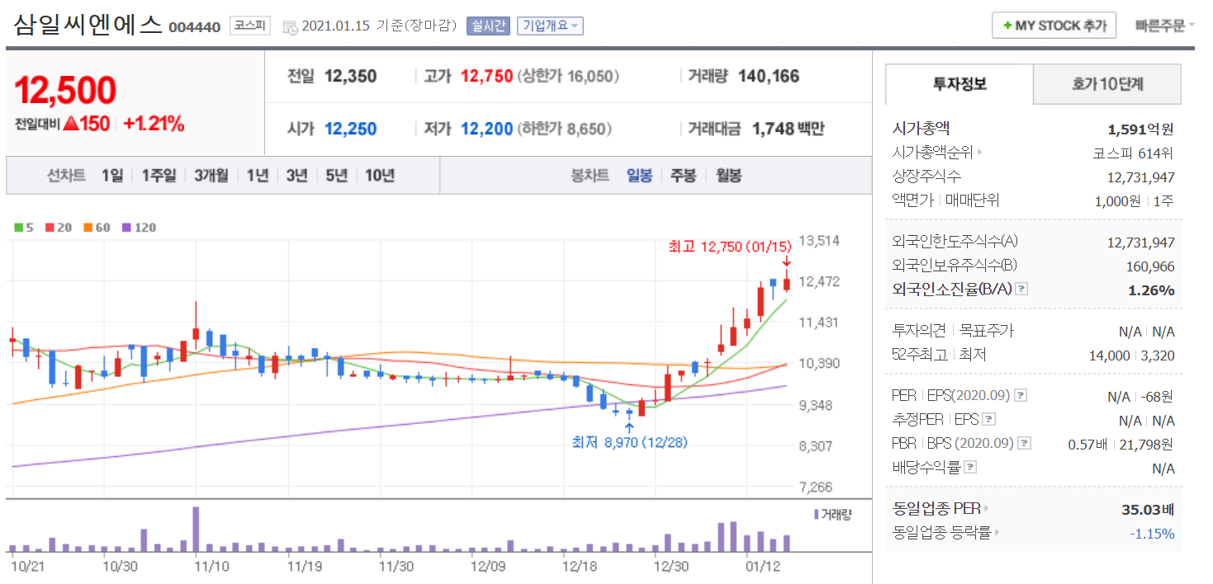The height and width of the screenshot is (584, 1213).
Task: Open the 기업개요 dropdown
Action: point(550,26)
